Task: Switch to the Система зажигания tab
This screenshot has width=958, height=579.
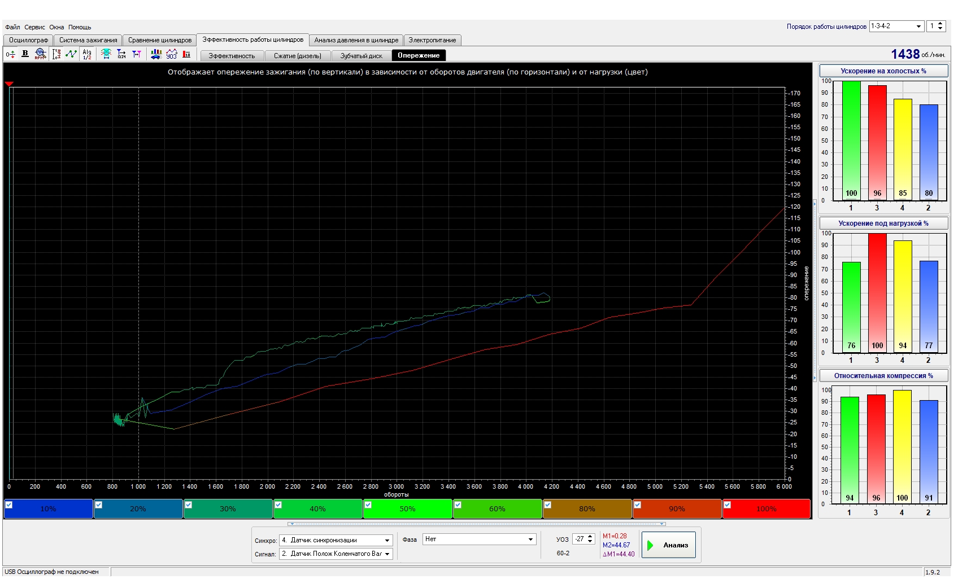Action: [88, 40]
